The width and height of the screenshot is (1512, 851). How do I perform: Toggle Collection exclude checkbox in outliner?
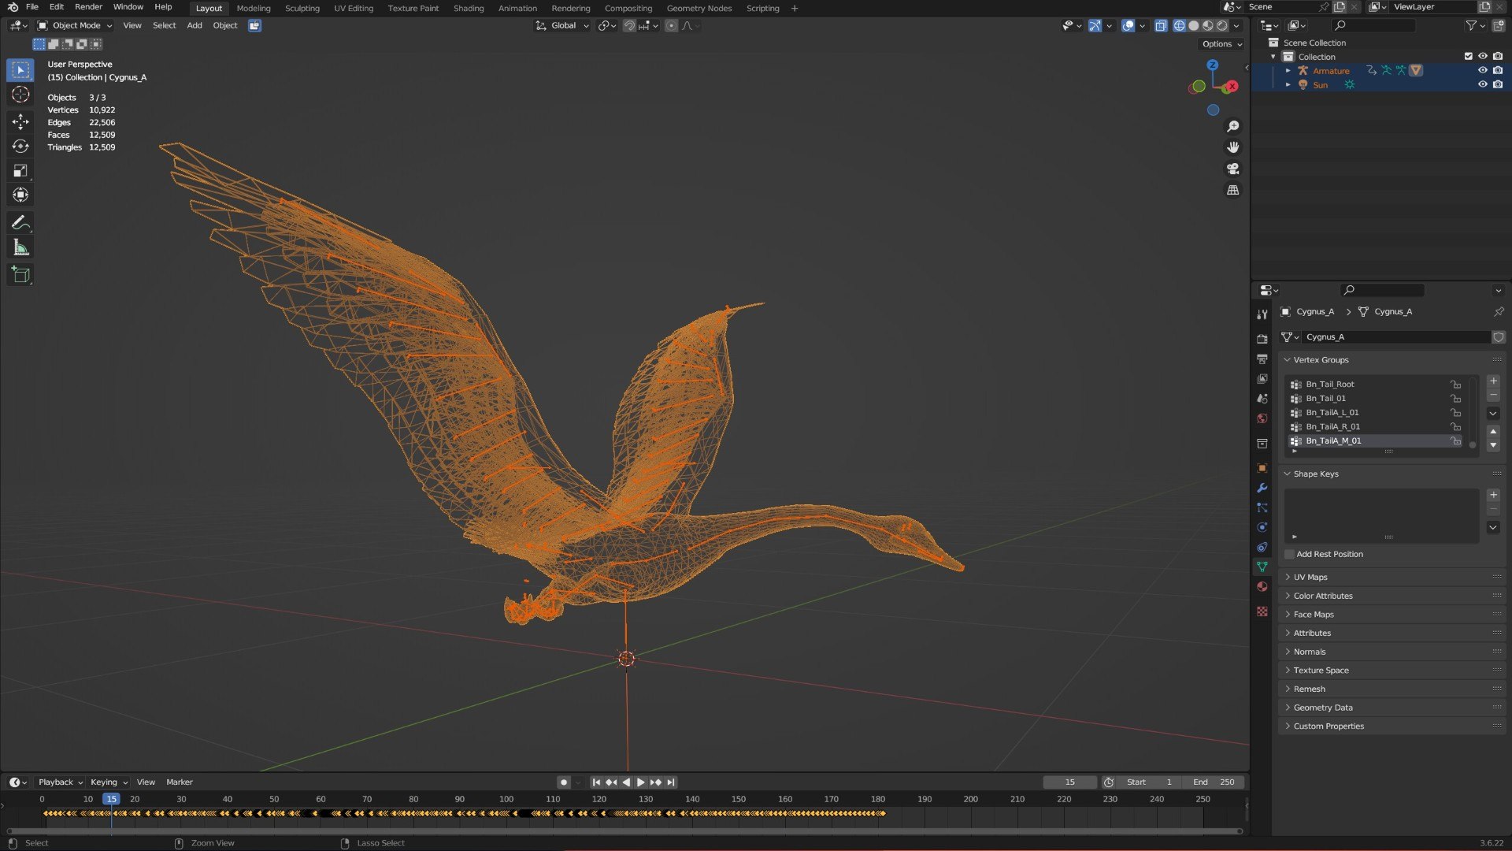[x=1468, y=56]
